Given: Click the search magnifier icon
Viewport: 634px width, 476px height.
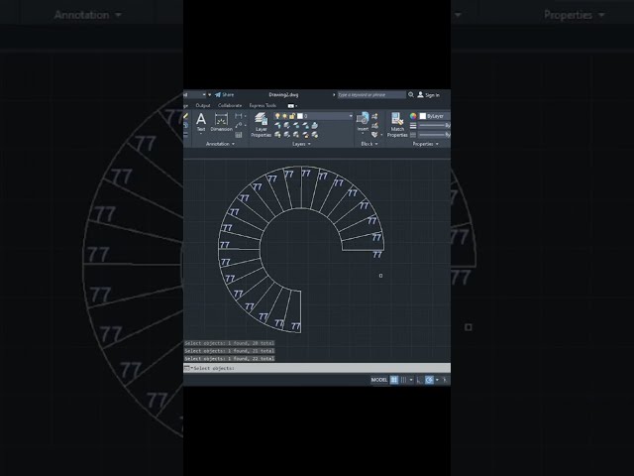Looking at the screenshot, I should click(x=411, y=95).
